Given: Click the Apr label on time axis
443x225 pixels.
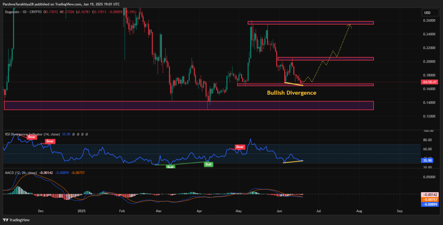Looking at the screenshot, I should [200, 211].
